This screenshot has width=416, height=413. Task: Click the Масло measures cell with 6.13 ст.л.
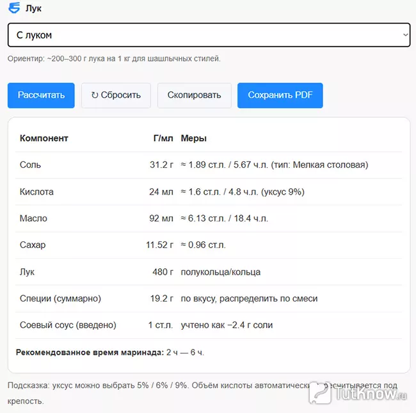225,219
